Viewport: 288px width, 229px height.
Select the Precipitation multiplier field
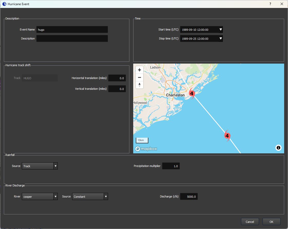click(x=171, y=166)
